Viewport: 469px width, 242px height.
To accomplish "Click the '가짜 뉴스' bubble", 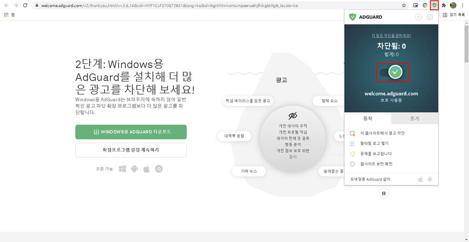I will [249, 171].
